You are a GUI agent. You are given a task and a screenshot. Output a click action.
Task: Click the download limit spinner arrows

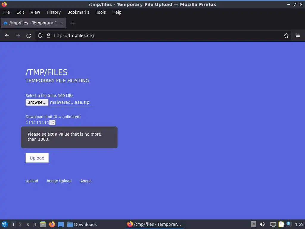pyautogui.click(x=53, y=123)
